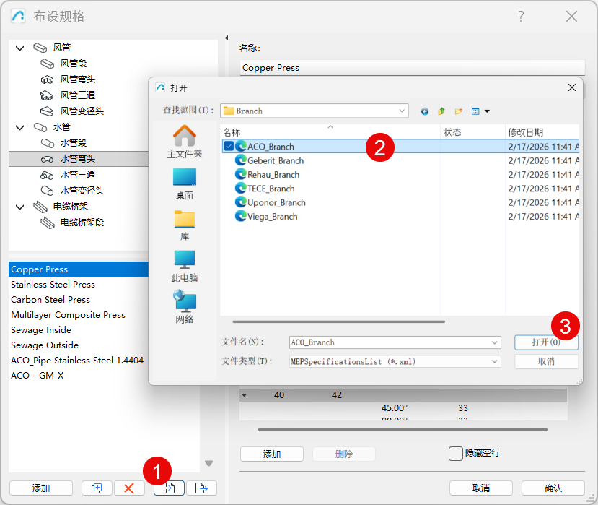Select 风管三通 tree item

(x=77, y=95)
